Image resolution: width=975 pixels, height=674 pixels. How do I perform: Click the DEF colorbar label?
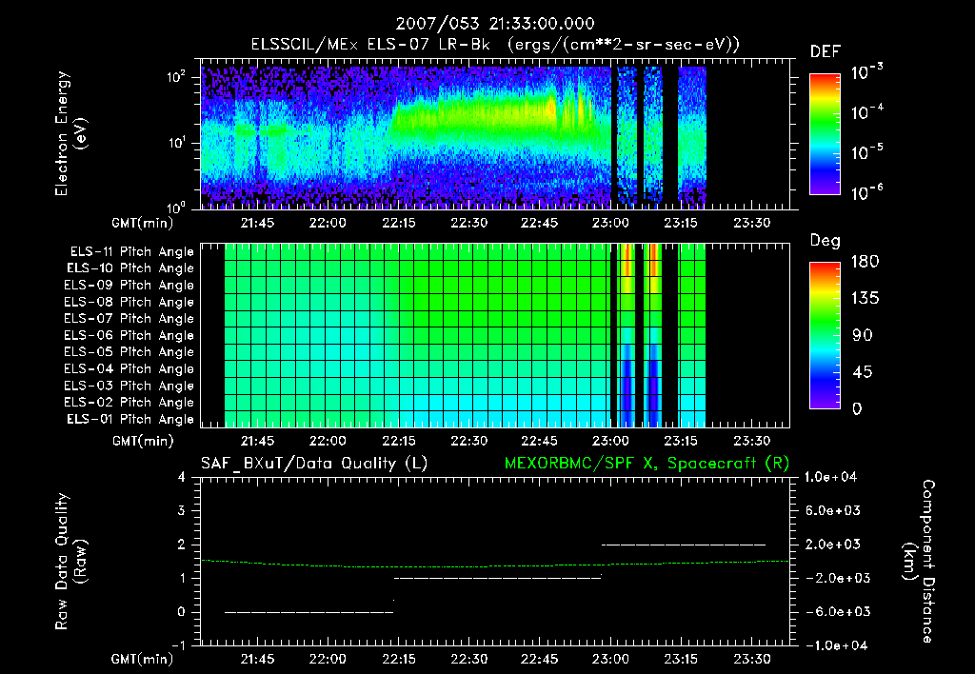pos(826,51)
